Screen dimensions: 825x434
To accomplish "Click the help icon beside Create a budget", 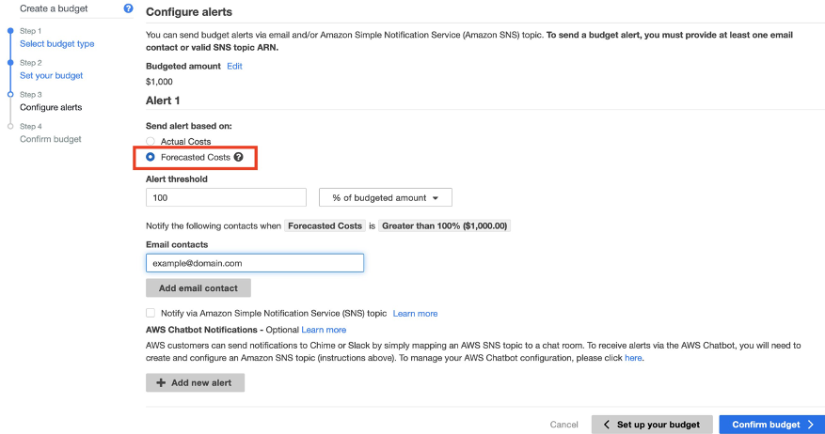I will coord(128,8).
